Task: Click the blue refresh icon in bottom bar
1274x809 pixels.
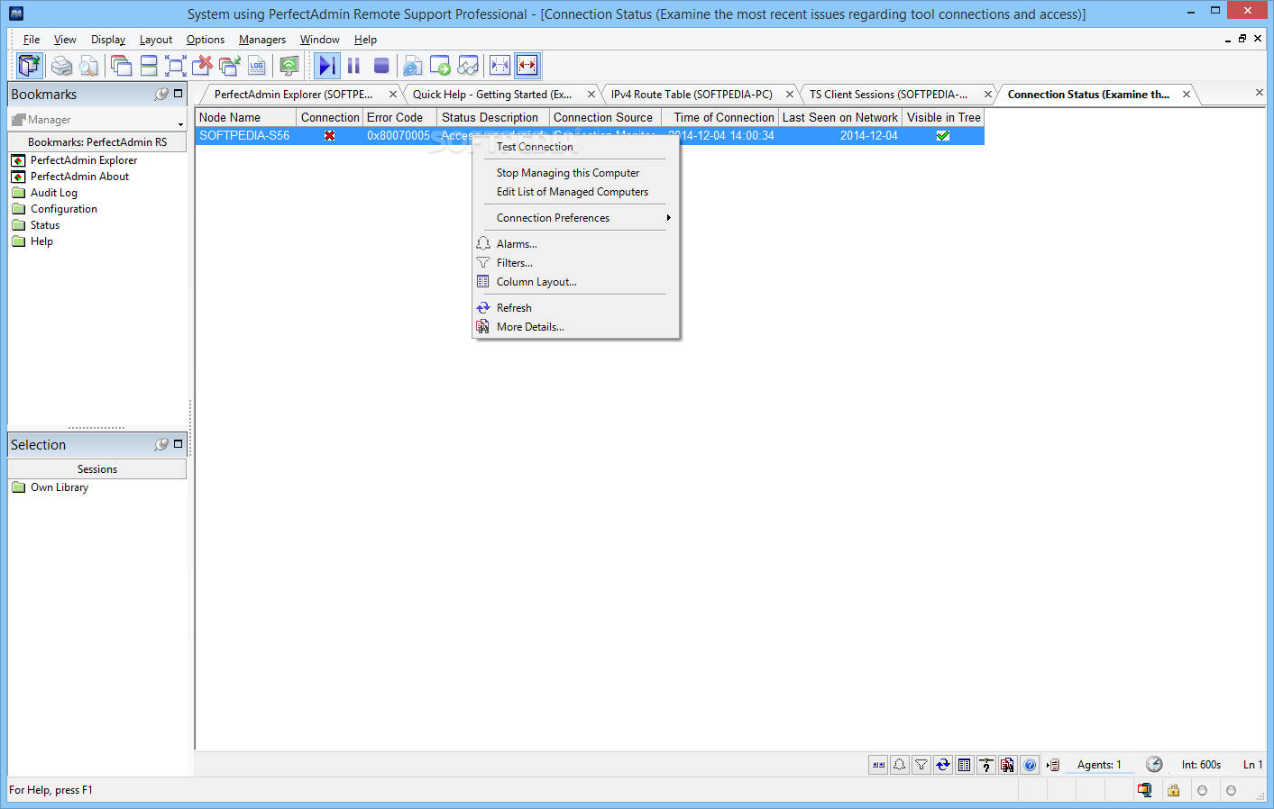Action: pyautogui.click(x=943, y=765)
